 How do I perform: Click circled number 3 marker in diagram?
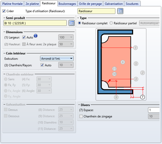tap(136, 79)
